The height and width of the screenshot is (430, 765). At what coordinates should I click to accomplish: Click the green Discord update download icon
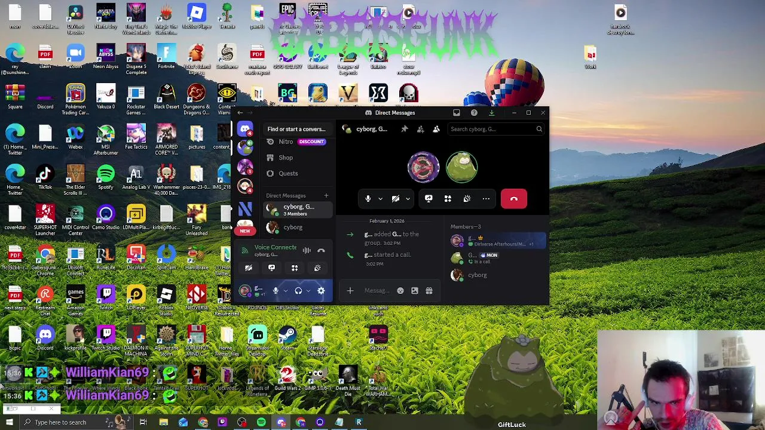[491, 112]
